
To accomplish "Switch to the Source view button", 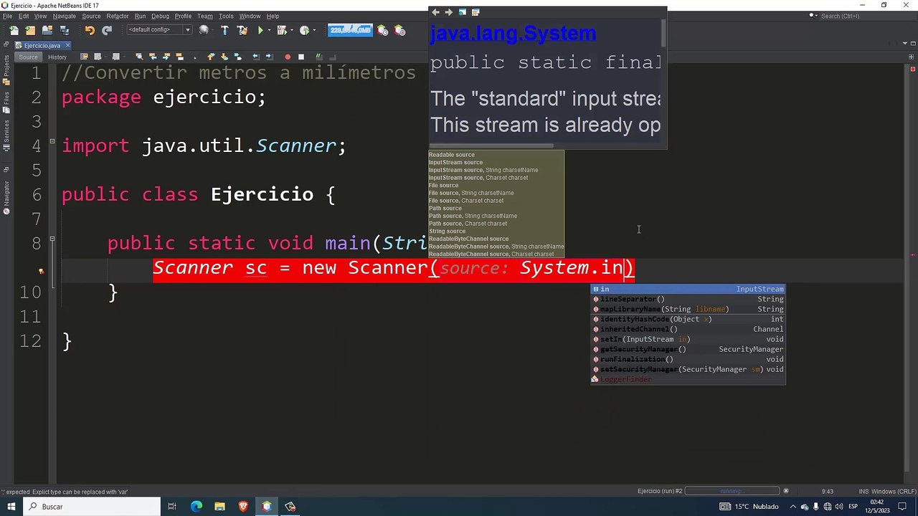I will click(x=28, y=57).
